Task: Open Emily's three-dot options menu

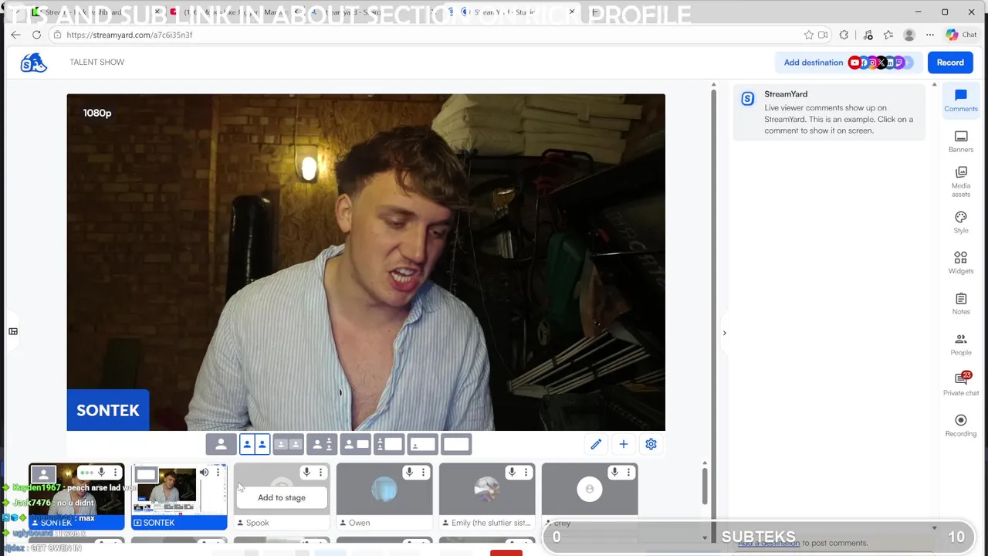Action: coord(526,472)
